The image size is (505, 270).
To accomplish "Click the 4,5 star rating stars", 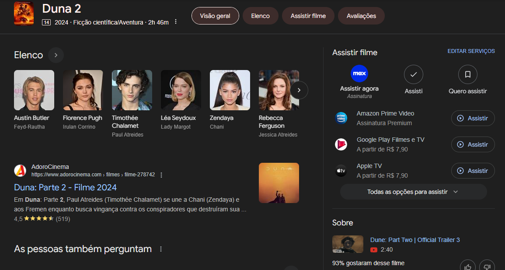I will click(x=38, y=218).
